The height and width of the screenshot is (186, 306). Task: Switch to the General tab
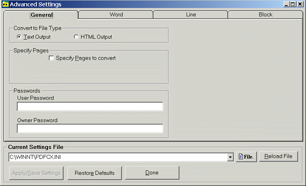(41, 15)
